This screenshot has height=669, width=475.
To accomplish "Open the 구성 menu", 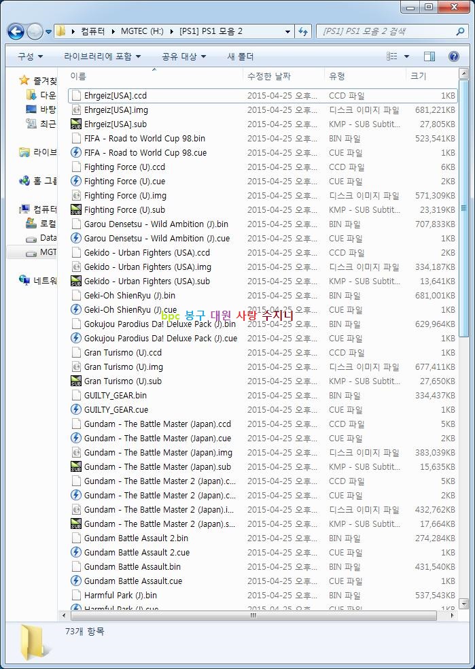I will click(31, 56).
